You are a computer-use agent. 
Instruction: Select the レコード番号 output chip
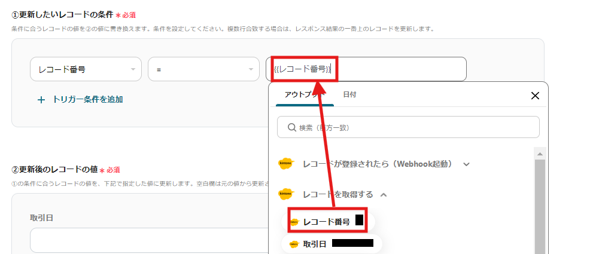click(328, 222)
